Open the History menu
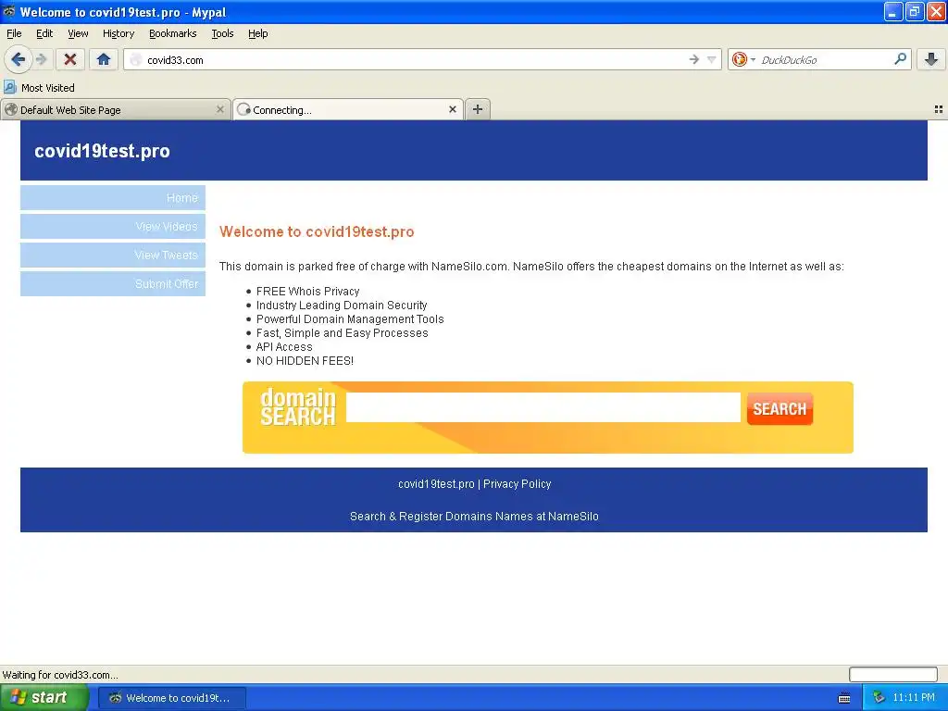The width and height of the screenshot is (948, 711). pyautogui.click(x=118, y=34)
